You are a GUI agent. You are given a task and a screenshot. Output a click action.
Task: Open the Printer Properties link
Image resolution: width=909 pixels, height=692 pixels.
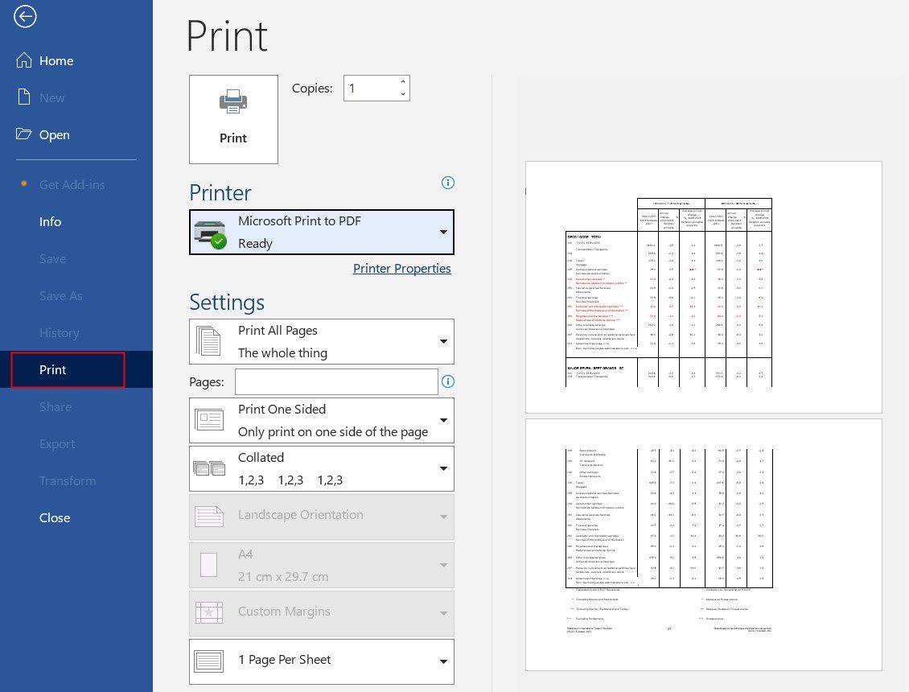tap(401, 268)
